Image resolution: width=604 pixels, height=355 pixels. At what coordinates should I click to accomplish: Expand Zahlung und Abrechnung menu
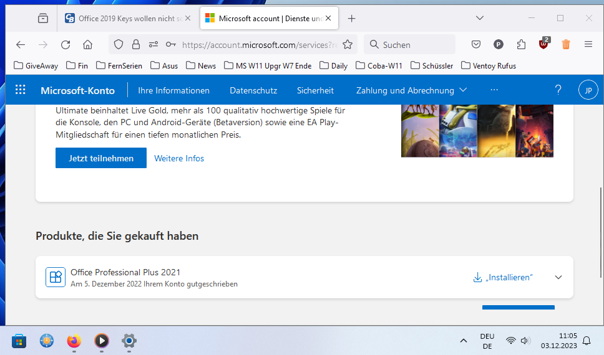click(411, 90)
